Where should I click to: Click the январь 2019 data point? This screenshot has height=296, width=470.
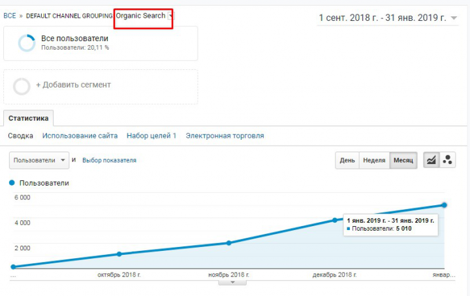445,205
